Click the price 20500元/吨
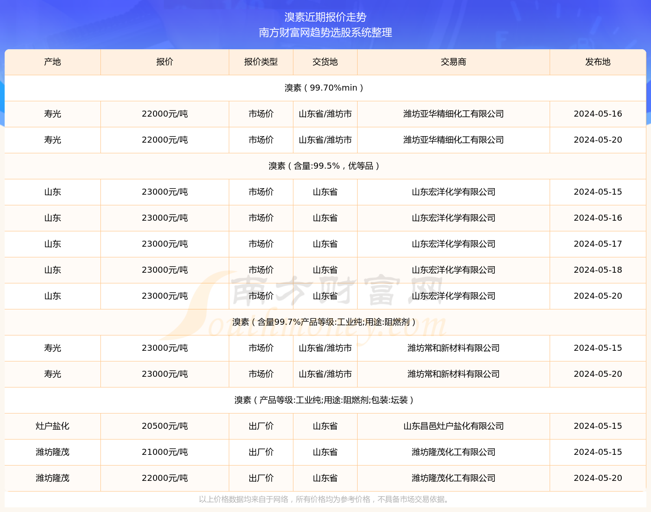This screenshot has width=651, height=512. [165, 426]
